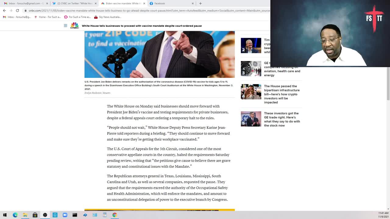Switch to the Gmail Inbox tab
Image resolution: width=390 pixels, height=219 pixels.
[25, 3]
